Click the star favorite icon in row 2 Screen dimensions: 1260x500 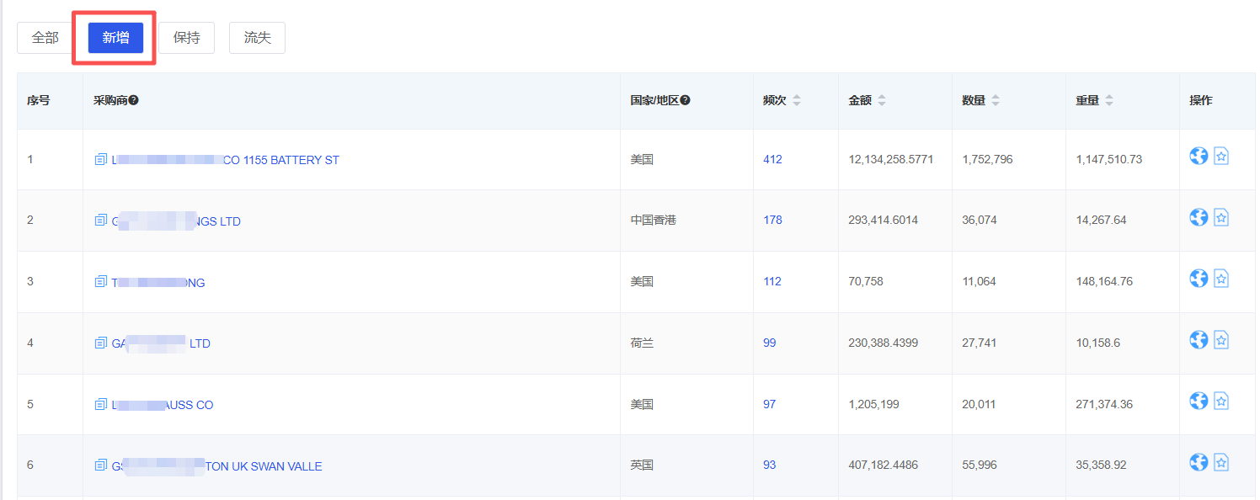click(1221, 217)
